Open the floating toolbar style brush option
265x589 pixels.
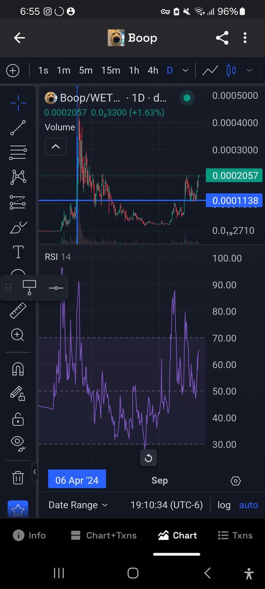coord(29,288)
